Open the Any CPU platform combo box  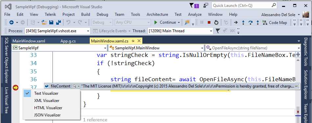133,22
